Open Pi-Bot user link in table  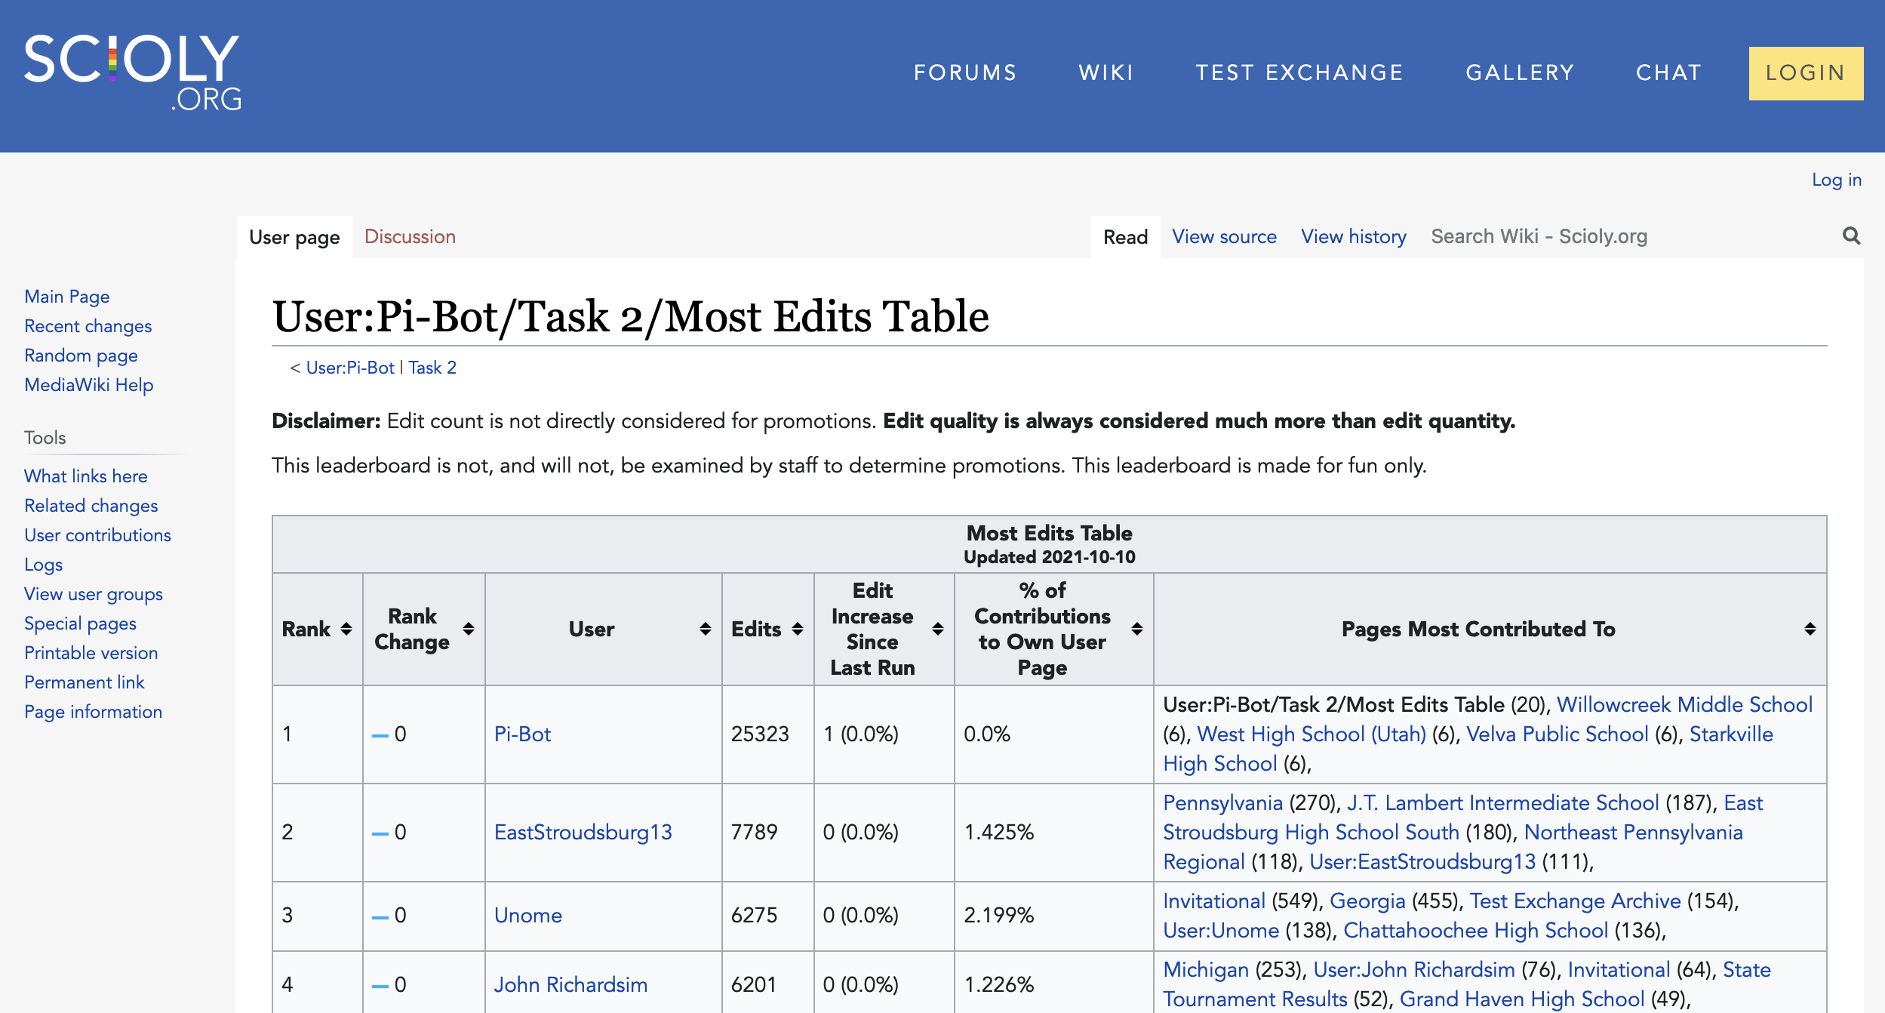pos(522,734)
